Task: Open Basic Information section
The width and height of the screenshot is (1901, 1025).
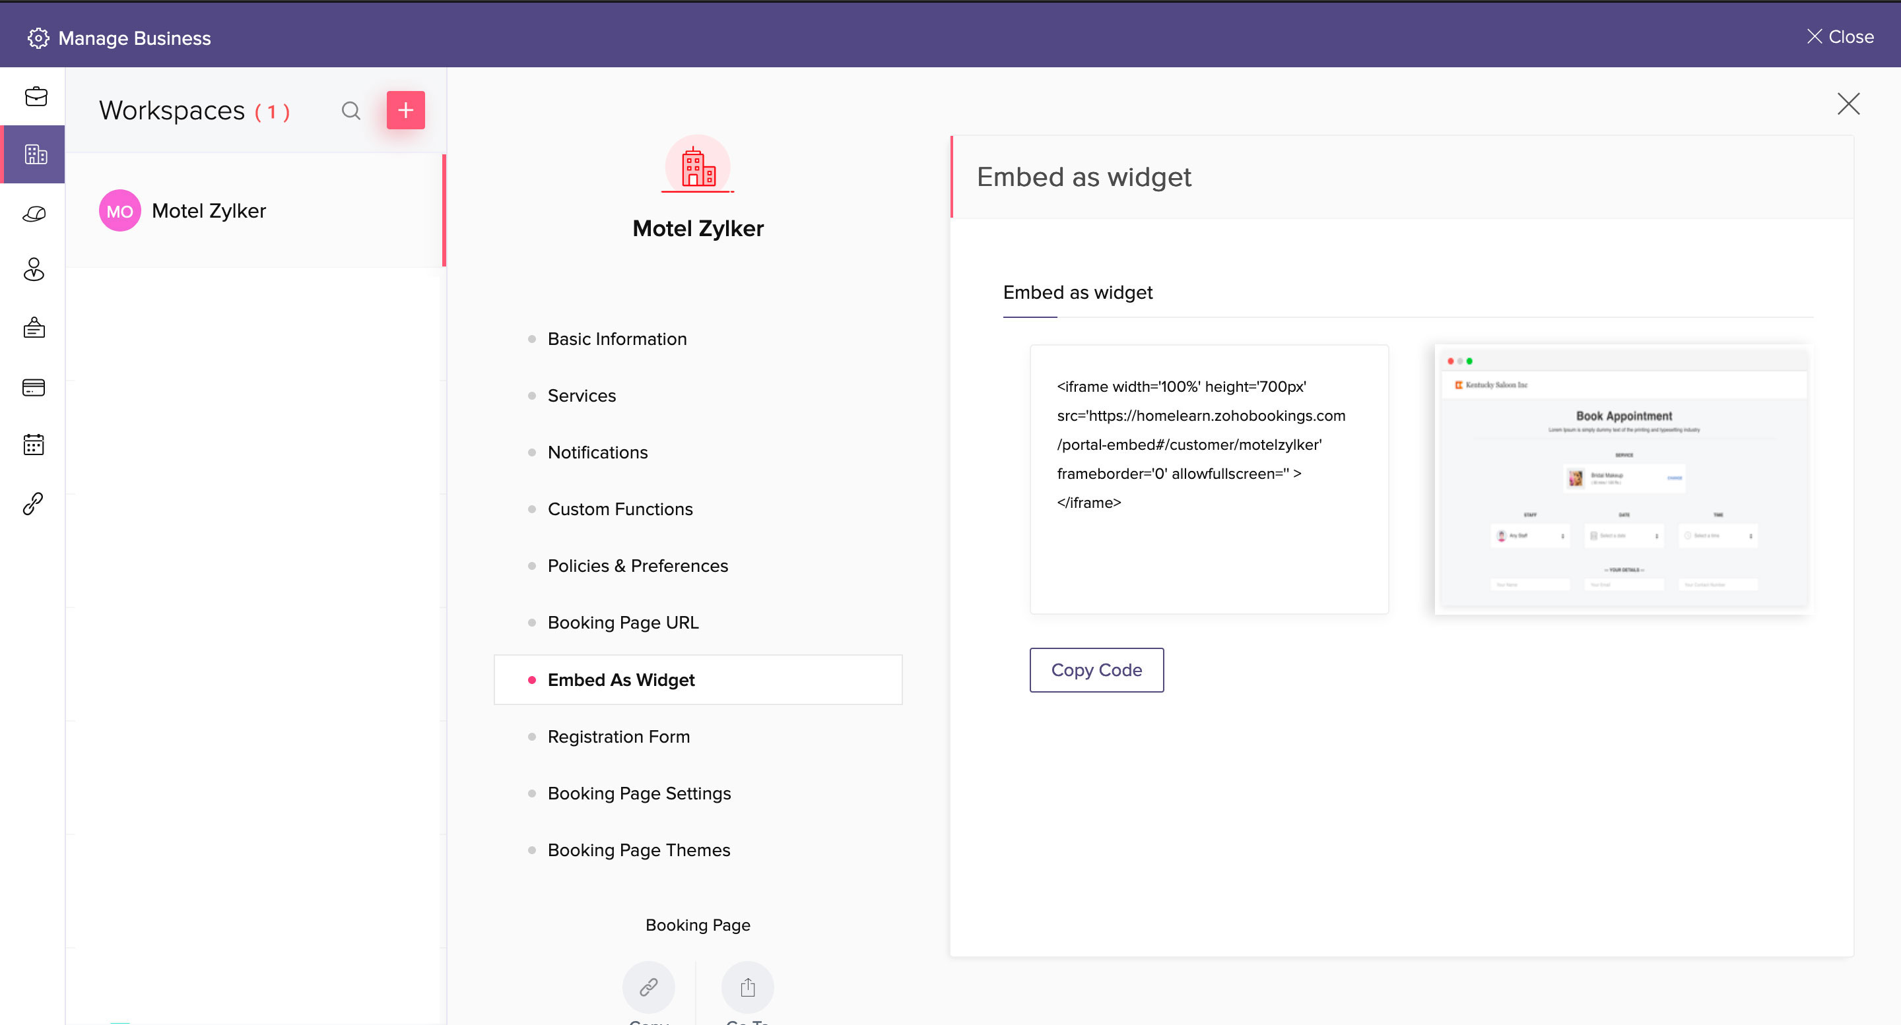Action: coord(617,338)
